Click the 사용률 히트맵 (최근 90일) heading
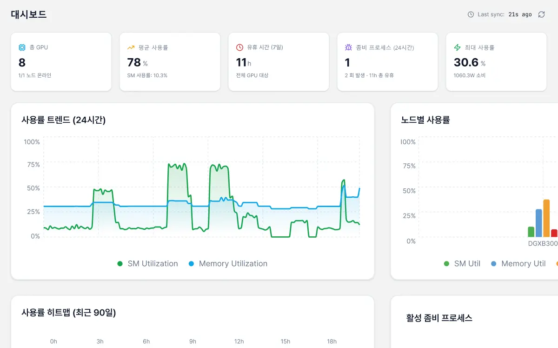Image resolution: width=558 pixels, height=348 pixels. [68, 313]
